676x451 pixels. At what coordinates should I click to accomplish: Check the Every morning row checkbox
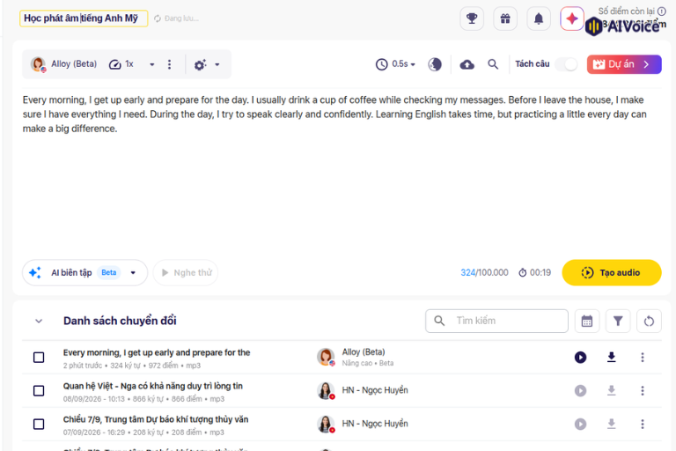tap(39, 358)
